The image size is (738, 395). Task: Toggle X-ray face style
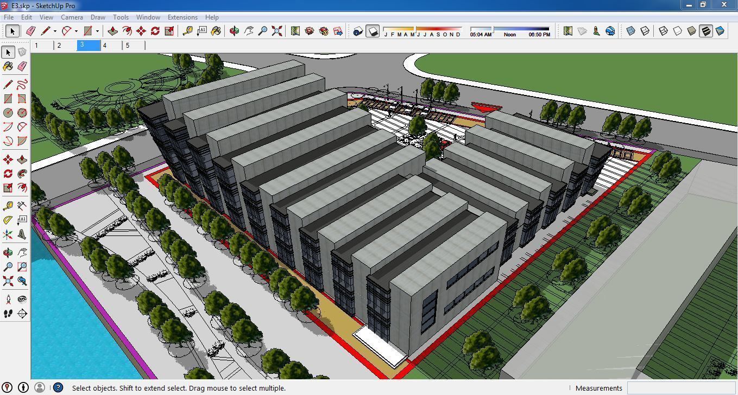(x=630, y=31)
